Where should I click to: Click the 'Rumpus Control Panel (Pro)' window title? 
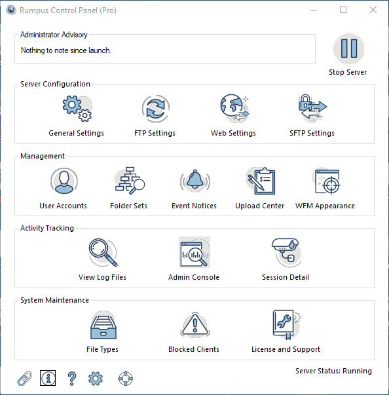[x=68, y=10]
